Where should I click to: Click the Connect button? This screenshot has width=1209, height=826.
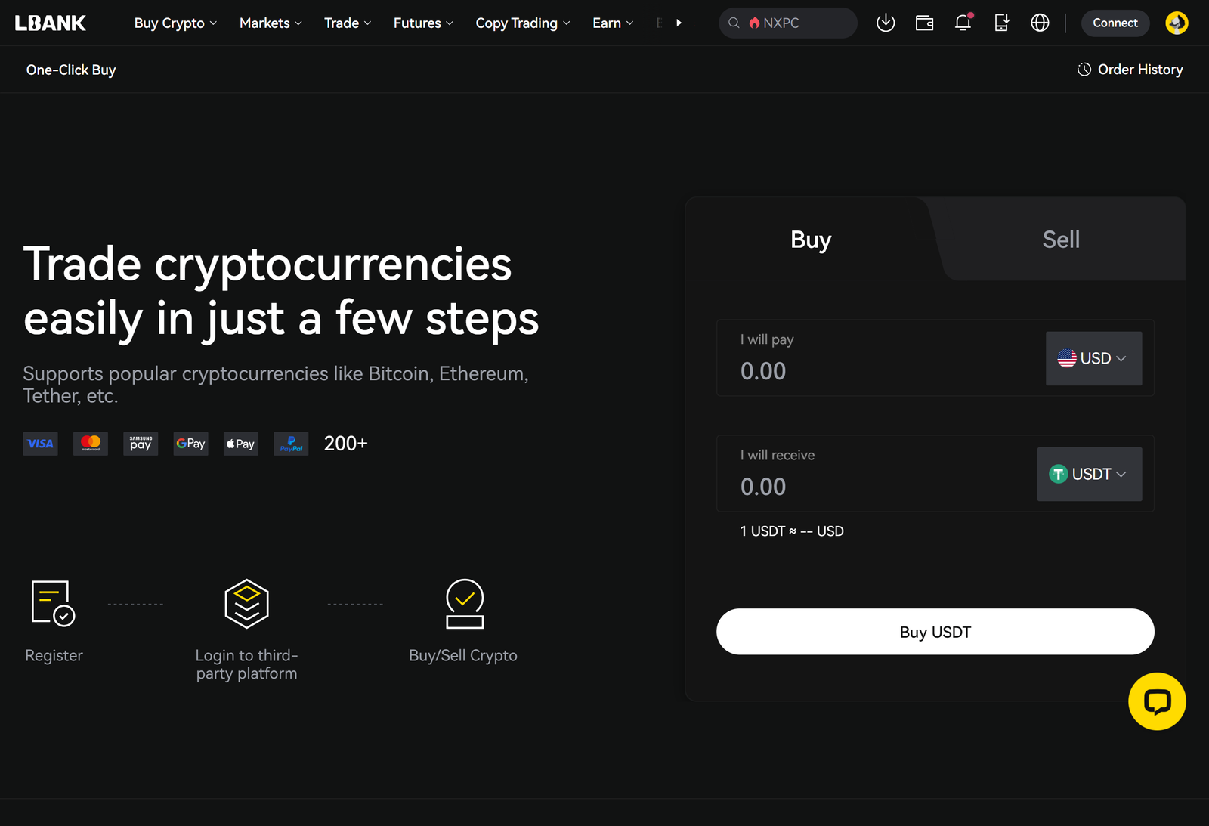[1115, 23]
